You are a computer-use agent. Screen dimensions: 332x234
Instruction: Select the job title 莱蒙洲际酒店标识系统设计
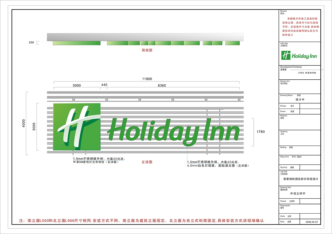[x=301, y=179]
